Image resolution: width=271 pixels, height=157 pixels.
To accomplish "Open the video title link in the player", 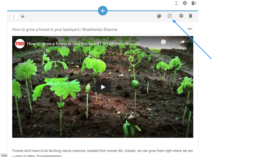I will [x=83, y=44].
